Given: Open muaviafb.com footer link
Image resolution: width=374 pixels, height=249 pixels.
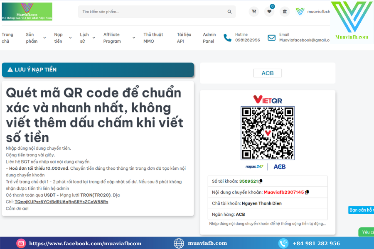Looking at the screenshot, I should pos(207,243).
